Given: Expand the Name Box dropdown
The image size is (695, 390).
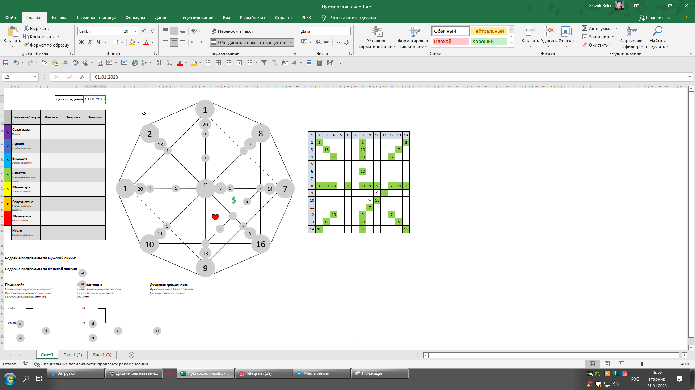Looking at the screenshot, I should [x=35, y=77].
